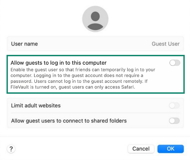Click the guest user avatar icon
This screenshot has height=160, width=190.
[95, 19]
